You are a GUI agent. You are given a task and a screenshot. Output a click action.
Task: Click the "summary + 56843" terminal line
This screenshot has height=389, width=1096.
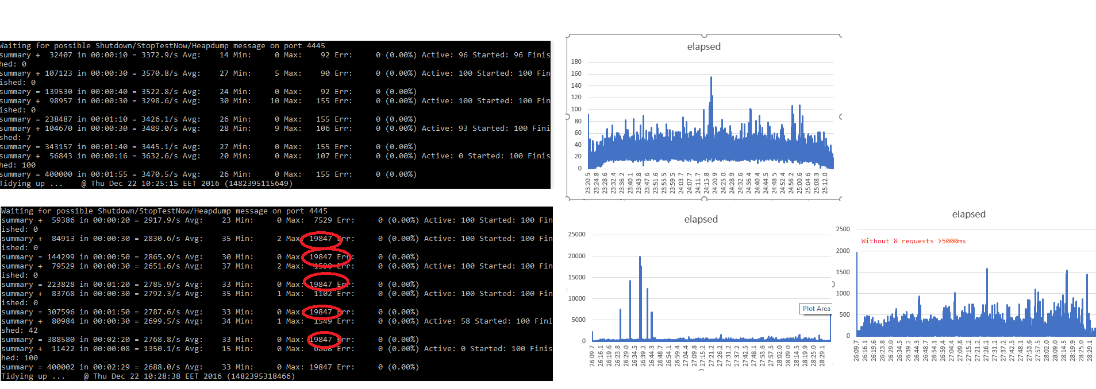point(275,156)
